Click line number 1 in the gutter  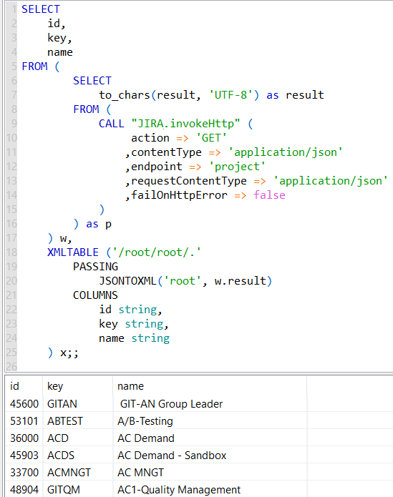pos(14,9)
